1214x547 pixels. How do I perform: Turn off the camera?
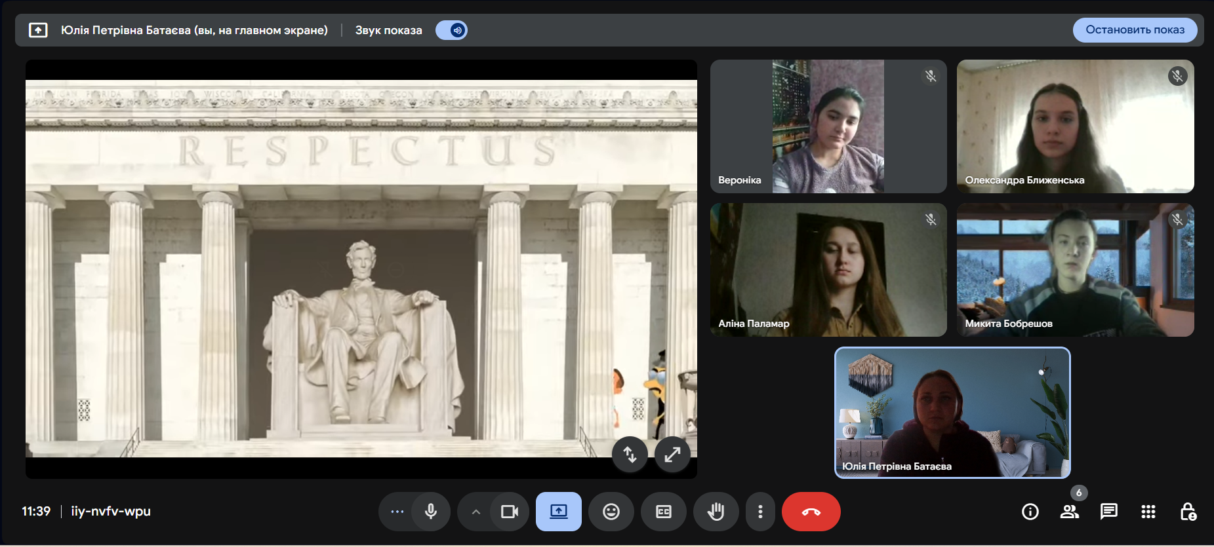(510, 512)
